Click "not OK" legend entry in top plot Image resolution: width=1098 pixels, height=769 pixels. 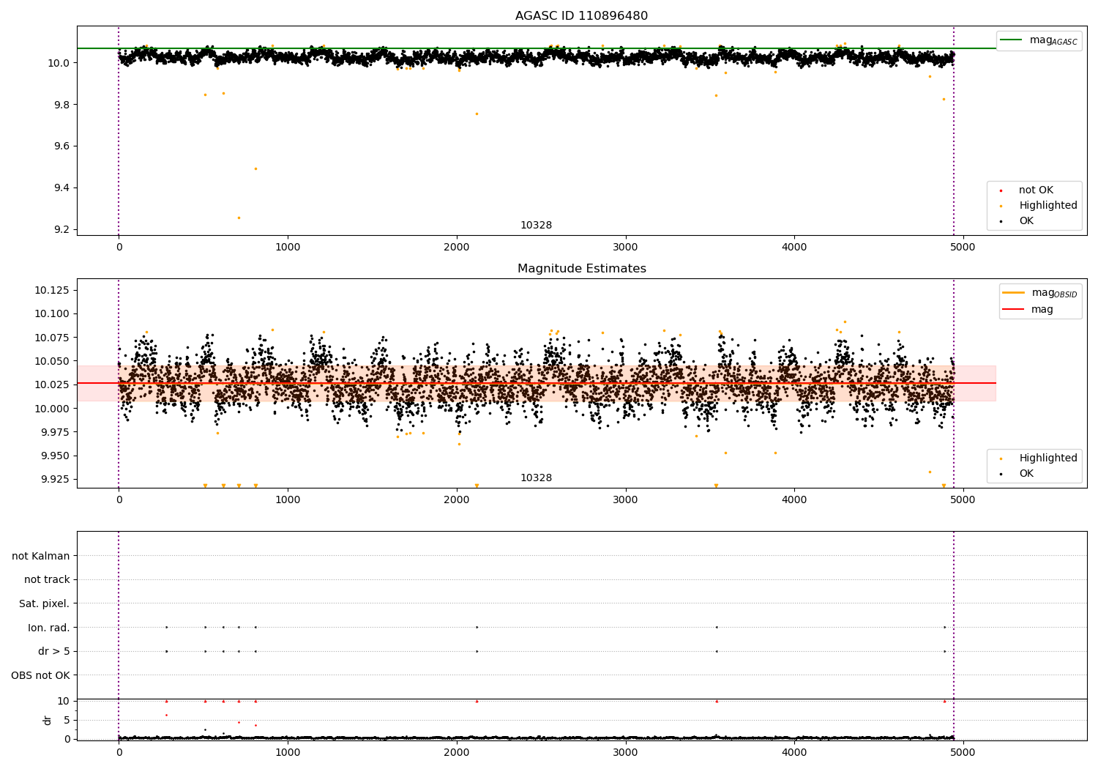(1036, 190)
